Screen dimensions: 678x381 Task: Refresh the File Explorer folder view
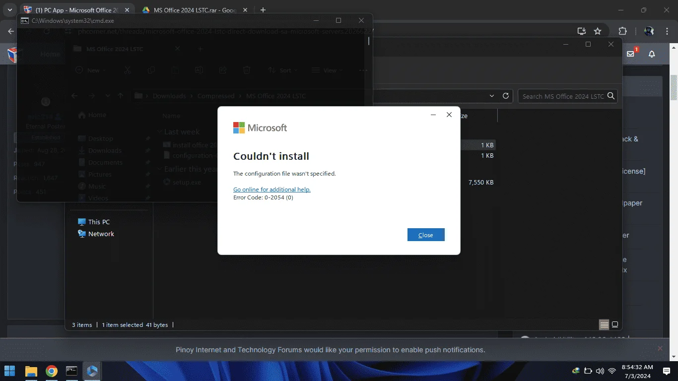coord(506,96)
